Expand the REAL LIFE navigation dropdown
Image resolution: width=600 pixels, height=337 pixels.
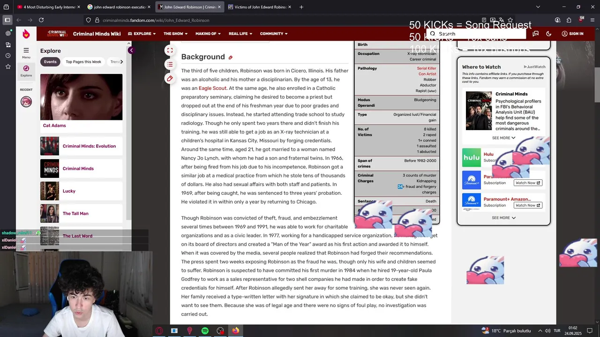(x=240, y=34)
